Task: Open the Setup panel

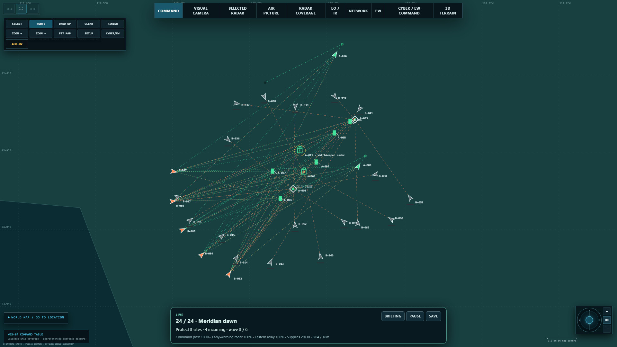Action: click(x=89, y=34)
